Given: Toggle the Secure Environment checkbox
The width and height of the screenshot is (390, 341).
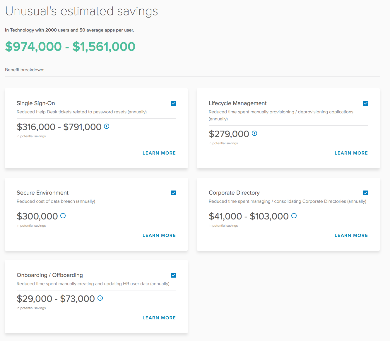Looking at the screenshot, I should click(174, 193).
